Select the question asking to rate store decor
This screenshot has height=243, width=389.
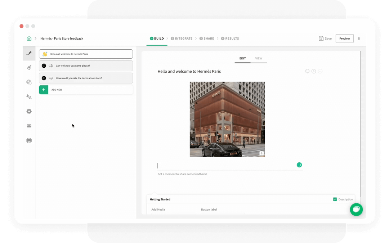click(x=86, y=78)
